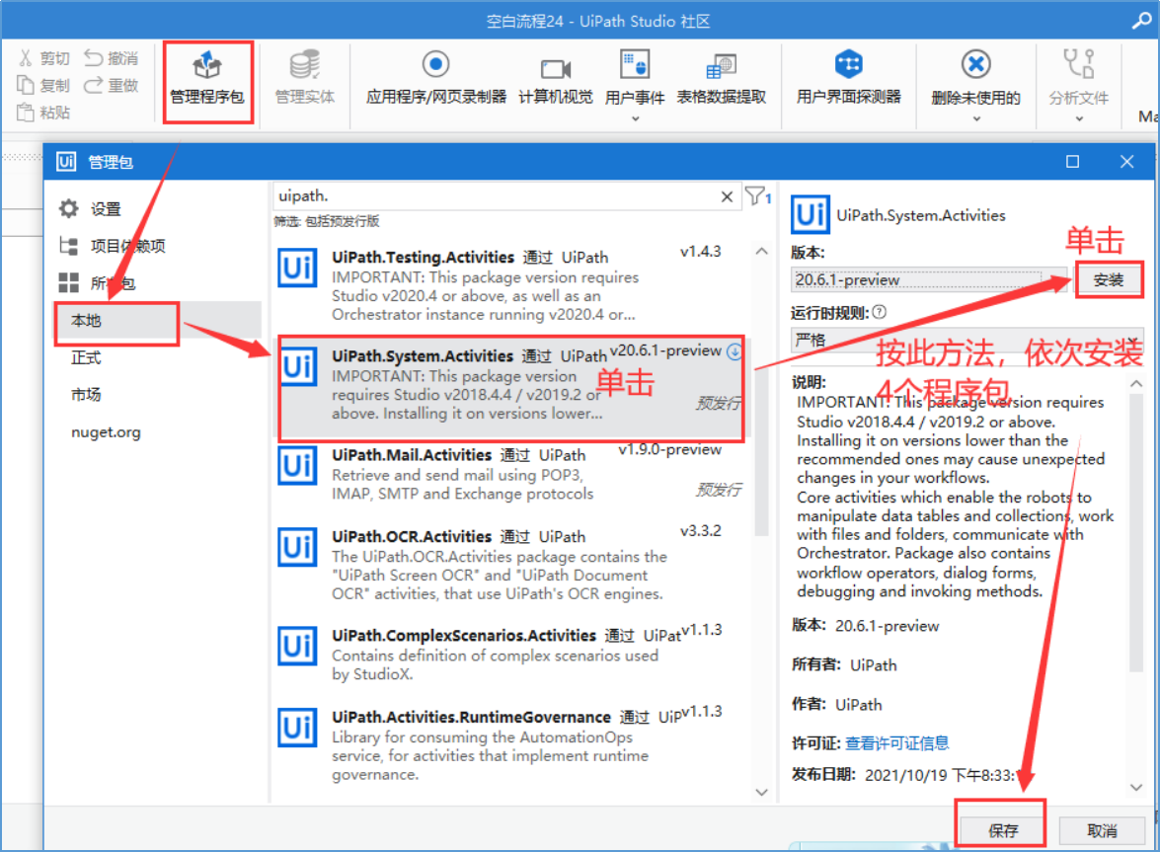Viewport: 1160px width, 852px height.
Task: Select nuget.org package source
Action: click(x=106, y=431)
